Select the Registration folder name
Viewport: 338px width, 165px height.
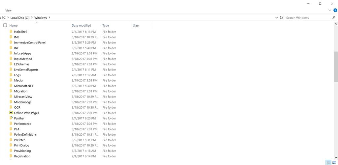22,156
